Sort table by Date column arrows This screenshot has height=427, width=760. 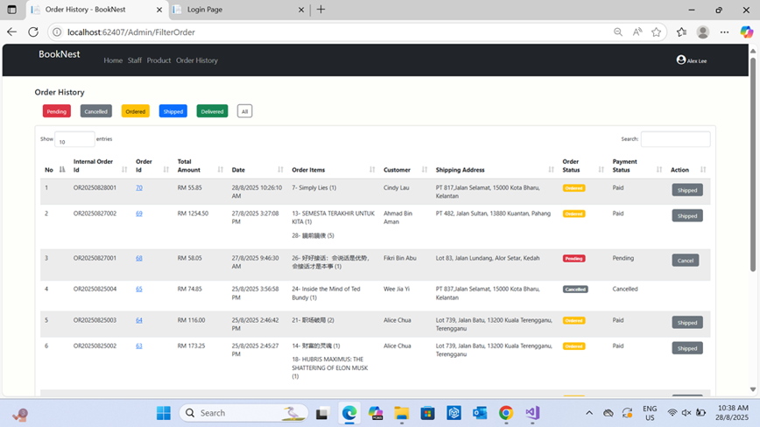(280, 170)
